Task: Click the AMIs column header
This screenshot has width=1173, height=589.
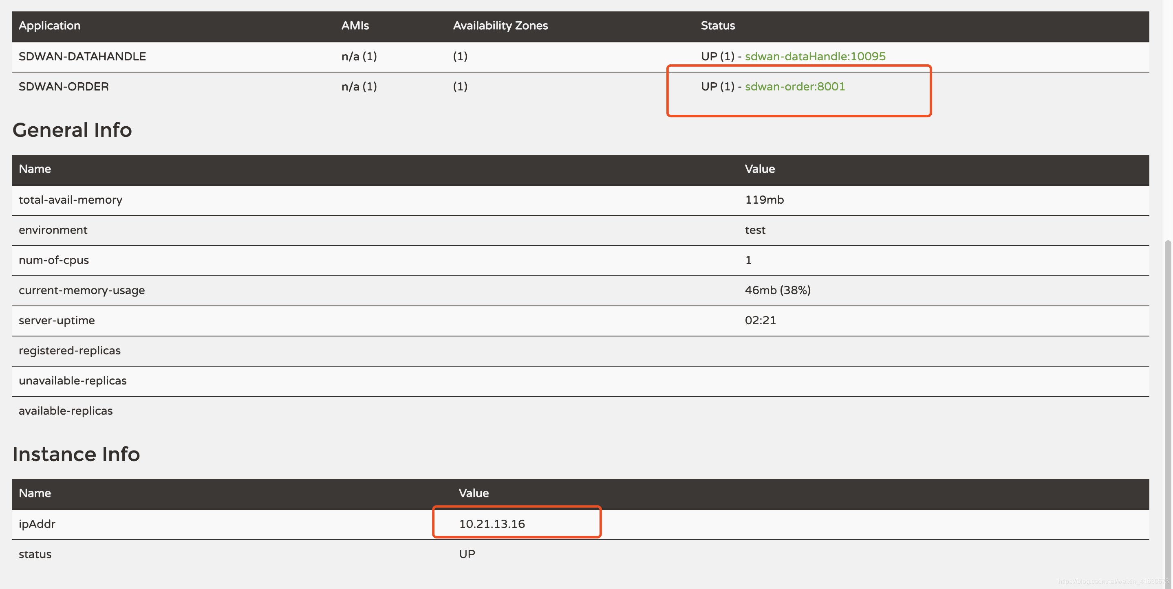Action: click(x=355, y=26)
